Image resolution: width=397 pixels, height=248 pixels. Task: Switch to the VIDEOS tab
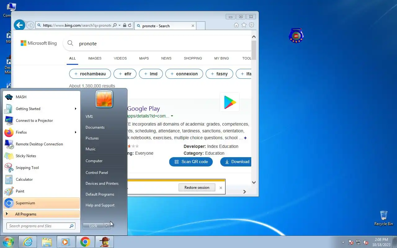tap(120, 58)
